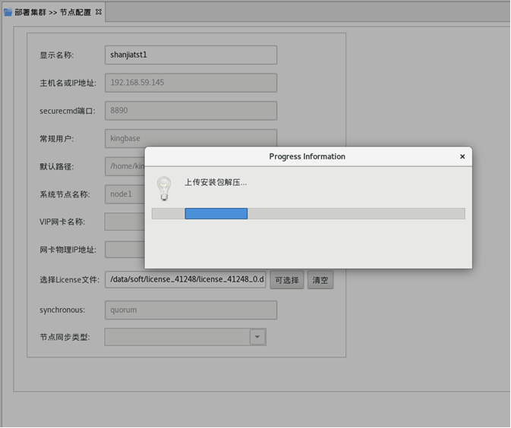The height and width of the screenshot is (428, 511).
Task: Open the 节点同步类型 combo box field
Action: pos(177,337)
